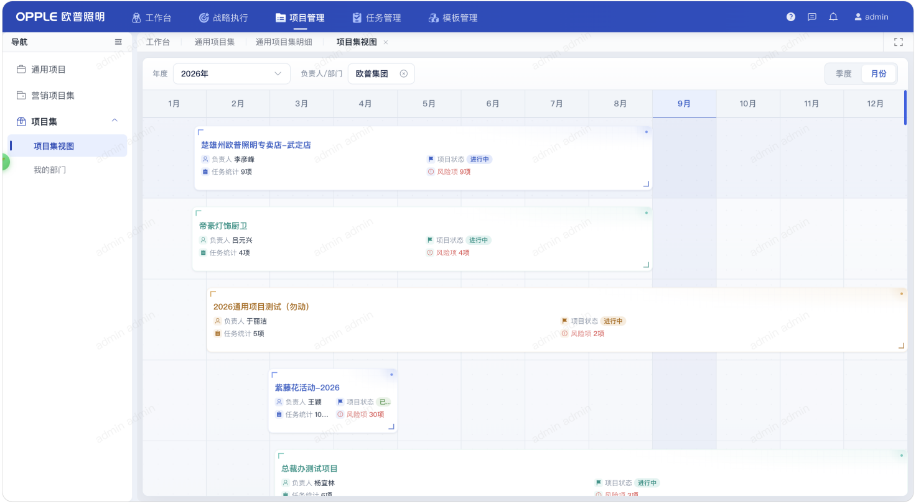Click the bottom-right corner handle of 楚雄州 card
Image resolution: width=916 pixels, height=504 pixels.
646,184
